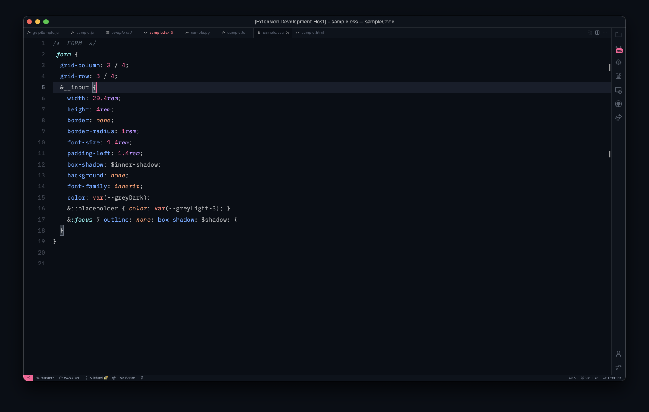Click the sync changes 548 down button
Image resolution: width=649 pixels, height=412 pixels.
(x=69, y=378)
